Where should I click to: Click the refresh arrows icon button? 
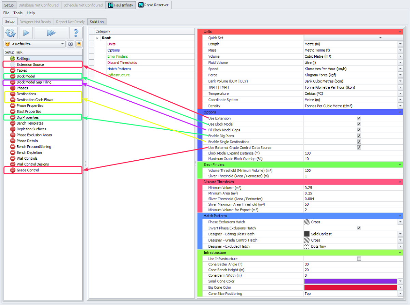tap(11, 33)
